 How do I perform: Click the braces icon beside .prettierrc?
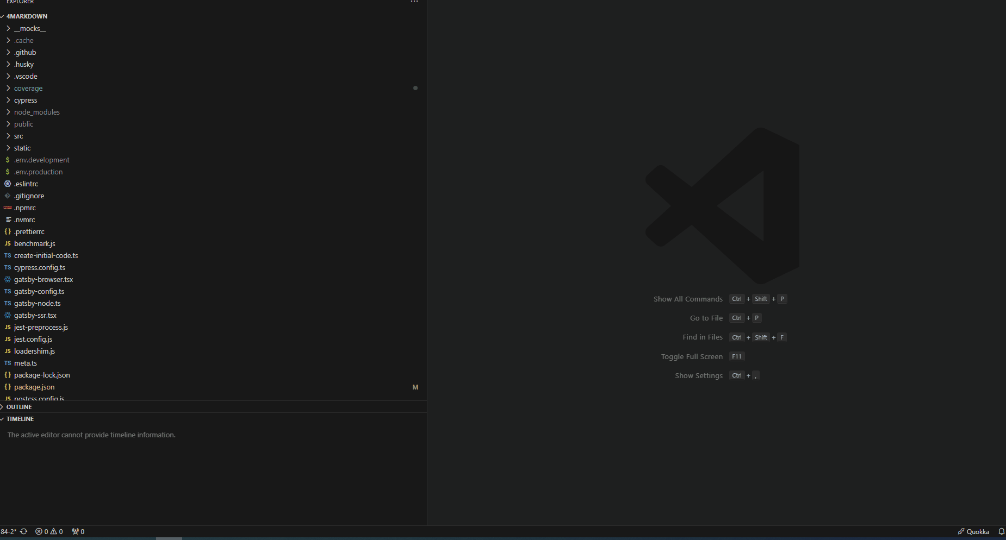pyautogui.click(x=8, y=231)
